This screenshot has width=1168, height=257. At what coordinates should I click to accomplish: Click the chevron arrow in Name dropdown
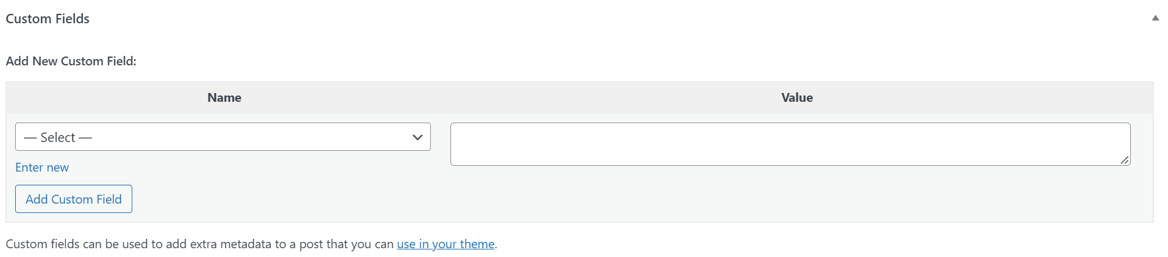coord(417,138)
